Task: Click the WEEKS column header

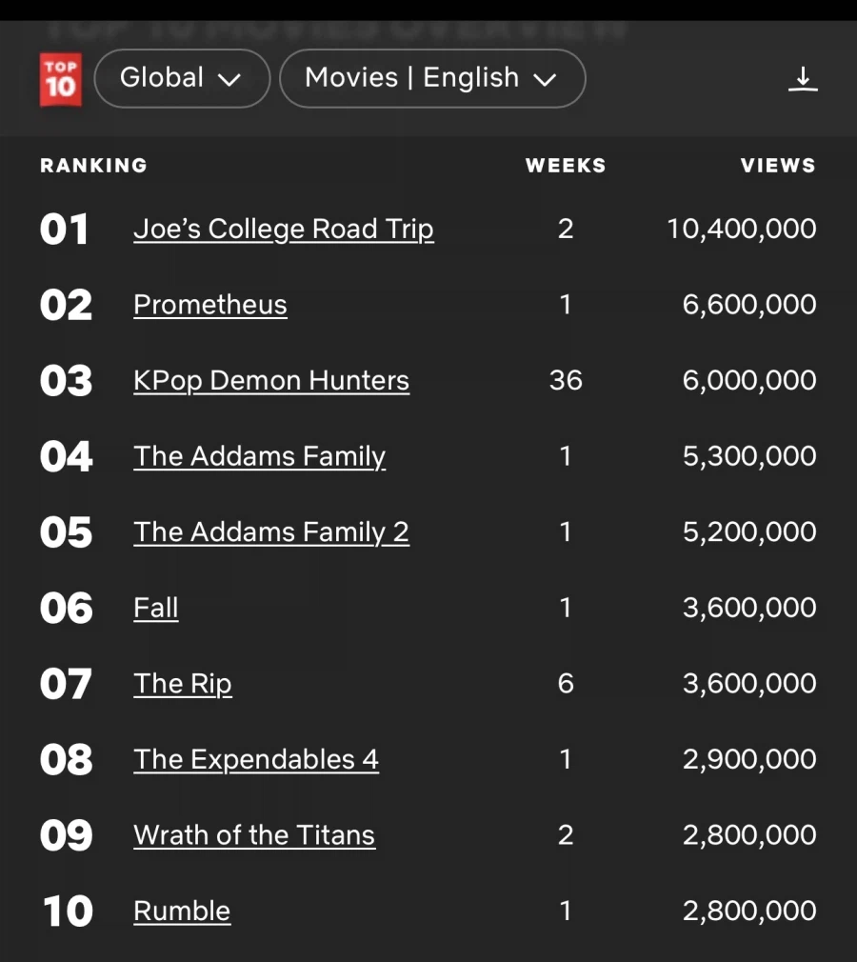Action: click(566, 166)
